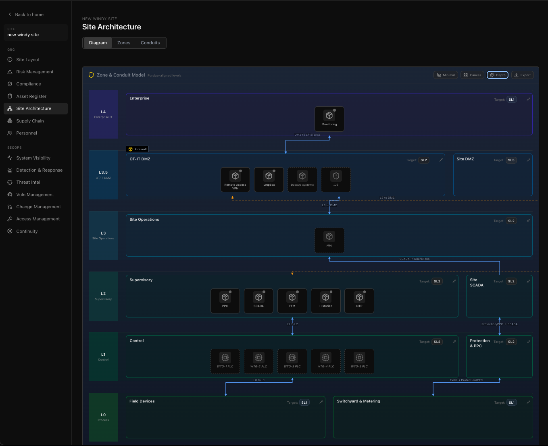Click Enterprise target SL1 badge
Image resolution: width=548 pixels, height=446 pixels.
tap(512, 100)
